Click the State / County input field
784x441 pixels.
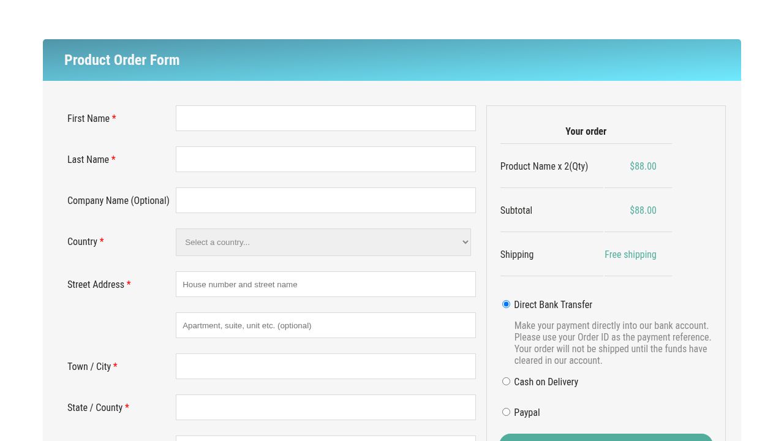point(325,407)
